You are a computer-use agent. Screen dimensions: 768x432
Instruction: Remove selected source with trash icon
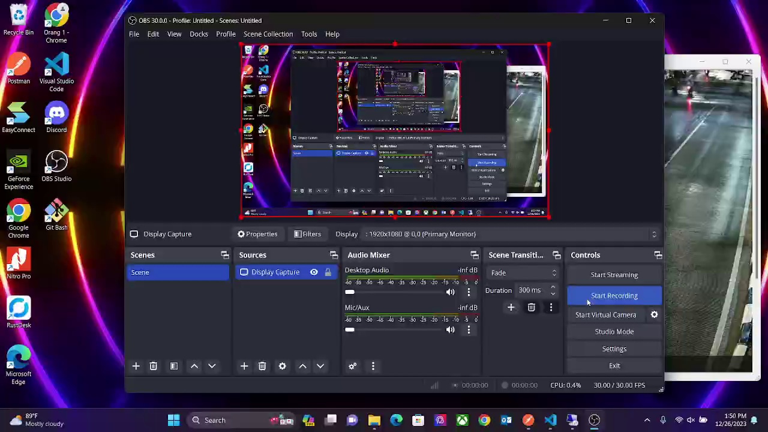tap(262, 366)
